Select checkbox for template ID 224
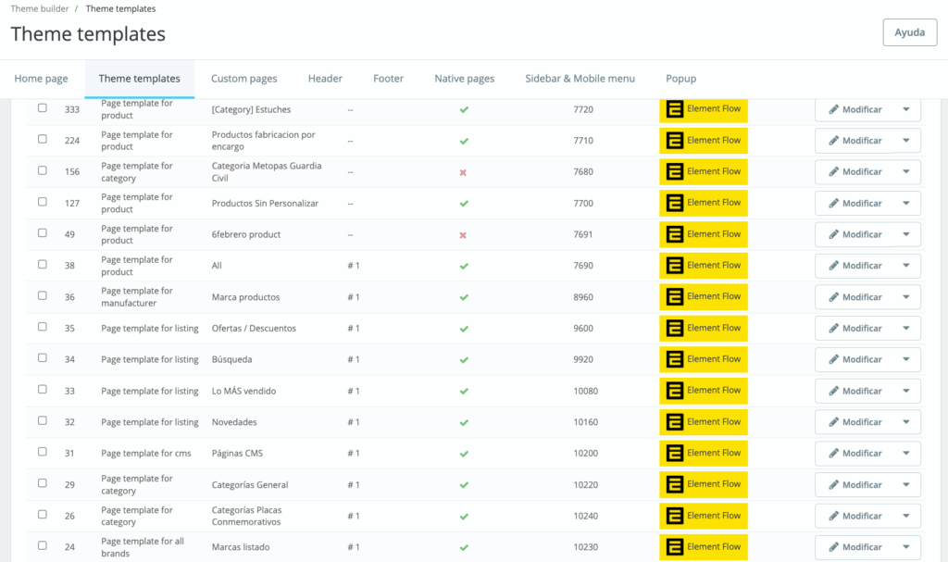This screenshot has width=948, height=562. click(43, 139)
